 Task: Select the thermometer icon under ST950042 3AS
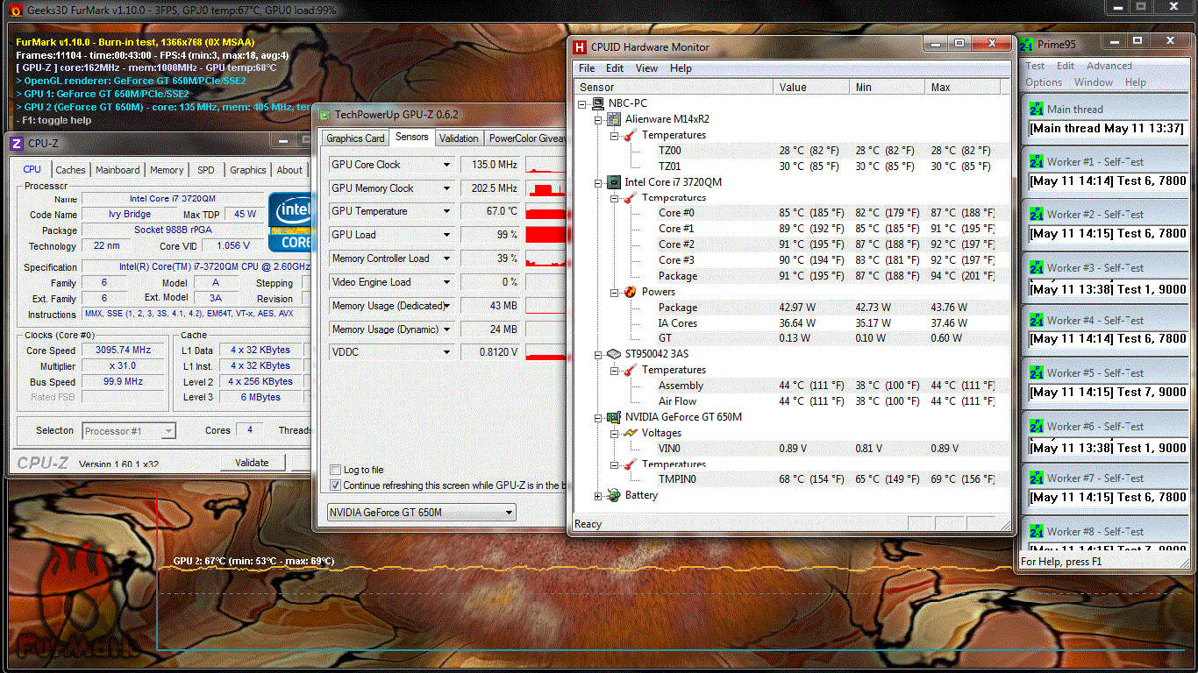pyautogui.click(x=631, y=370)
